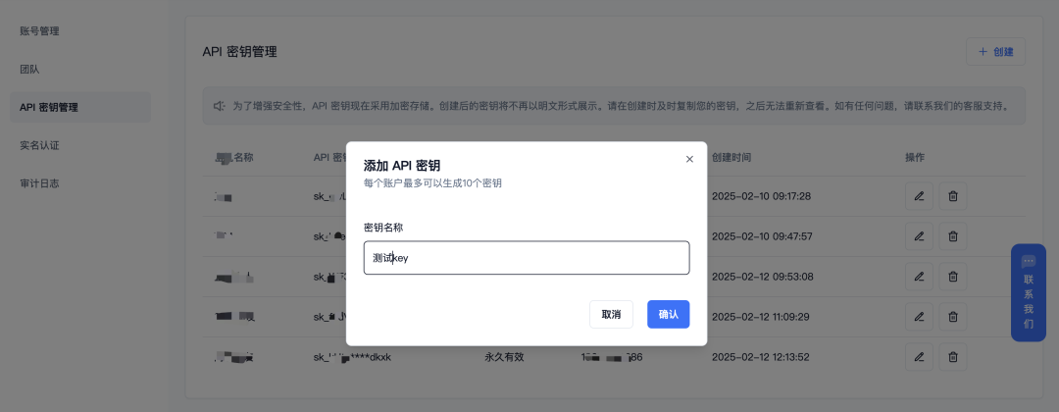This screenshot has width=1059, height=412.
Task: Open 账号管理 in the sidebar
Action: pos(40,30)
